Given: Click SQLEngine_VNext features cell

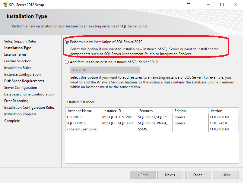Looking at the screenshot, I should pos(155,123).
